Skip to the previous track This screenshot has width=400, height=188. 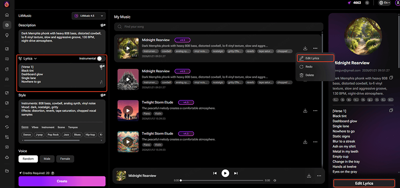point(214,173)
